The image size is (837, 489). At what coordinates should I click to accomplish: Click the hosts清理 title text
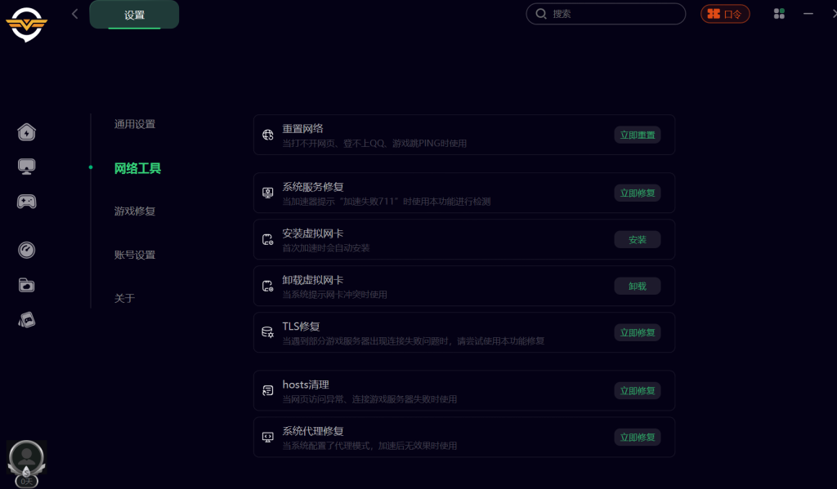pyautogui.click(x=306, y=385)
